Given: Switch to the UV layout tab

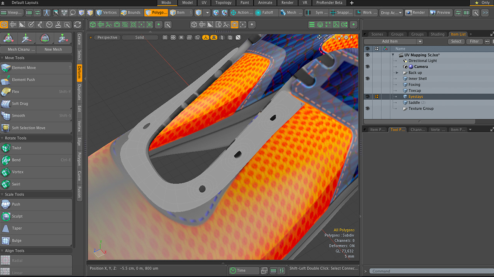Looking at the screenshot, I should pyautogui.click(x=204, y=3).
